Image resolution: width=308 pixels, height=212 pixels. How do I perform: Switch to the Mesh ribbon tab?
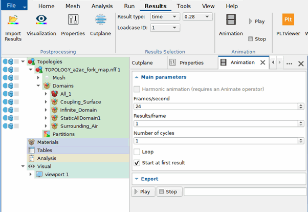click(x=73, y=6)
